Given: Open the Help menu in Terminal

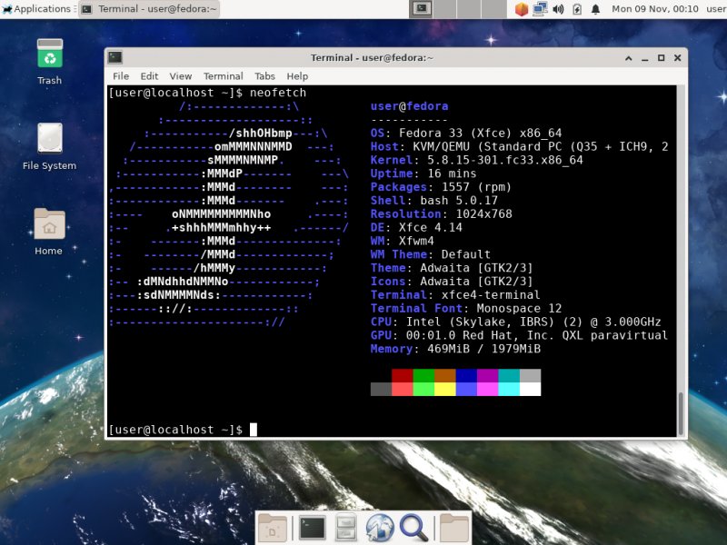Looking at the screenshot, I should [297, 76].
